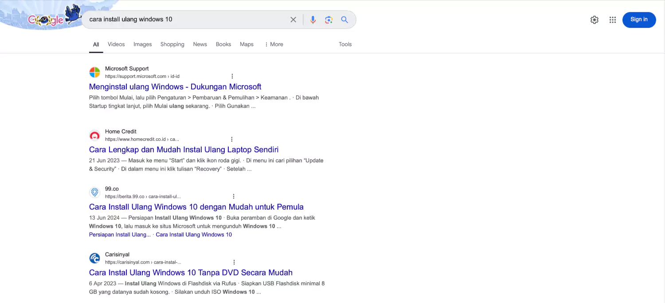Screen dimensions: 665x303
Task: Open Google Lens image search
Action: (x=329, y=19)
